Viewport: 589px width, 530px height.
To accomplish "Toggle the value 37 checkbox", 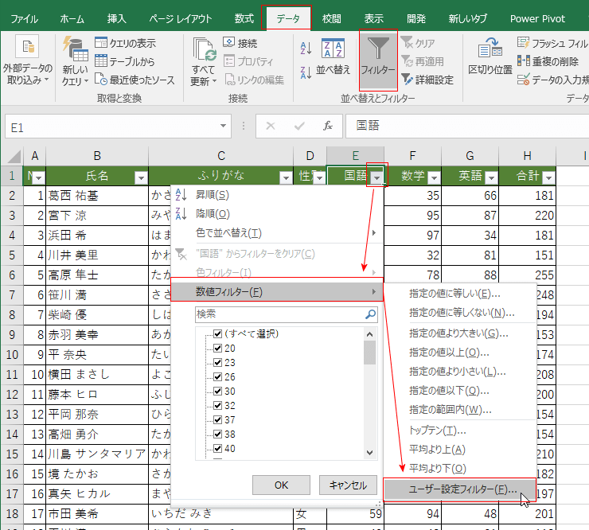I will click(x=217, y=419).
